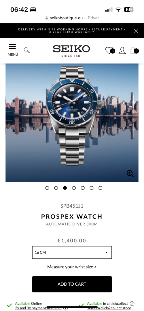Open the search magnifier icon
Viewport: 144px width, 311px height.
click(x=27, y=50)
